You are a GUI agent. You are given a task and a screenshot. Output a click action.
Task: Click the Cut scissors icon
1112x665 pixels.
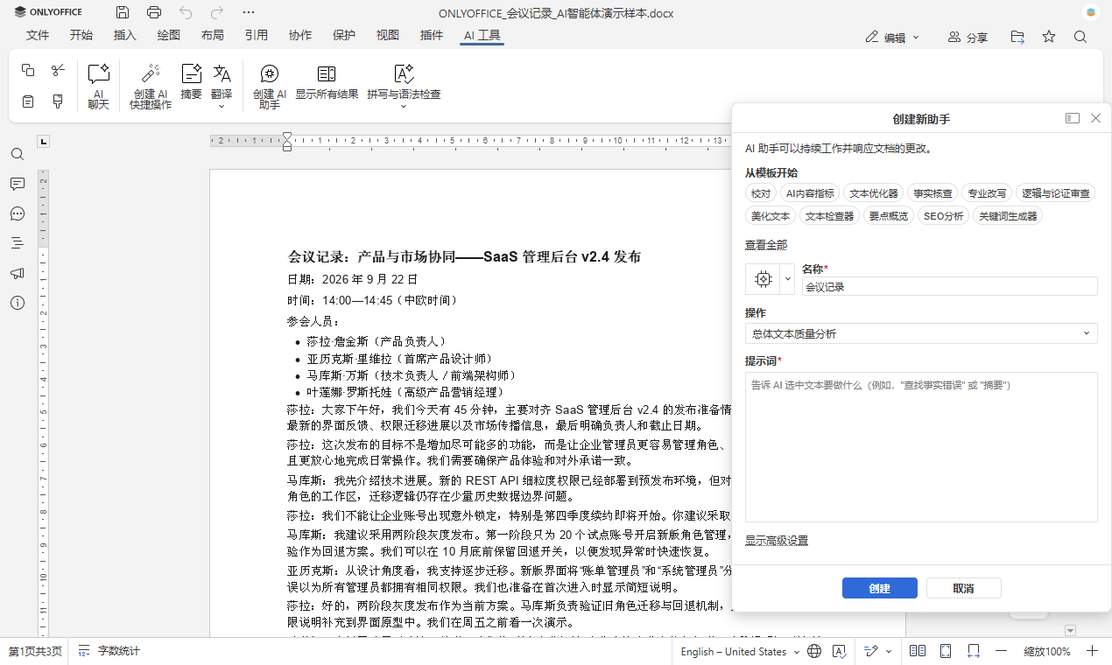(x=58, y=70)
